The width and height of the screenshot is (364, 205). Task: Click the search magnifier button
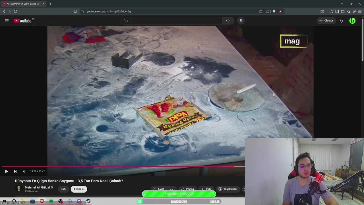[228, 20]
